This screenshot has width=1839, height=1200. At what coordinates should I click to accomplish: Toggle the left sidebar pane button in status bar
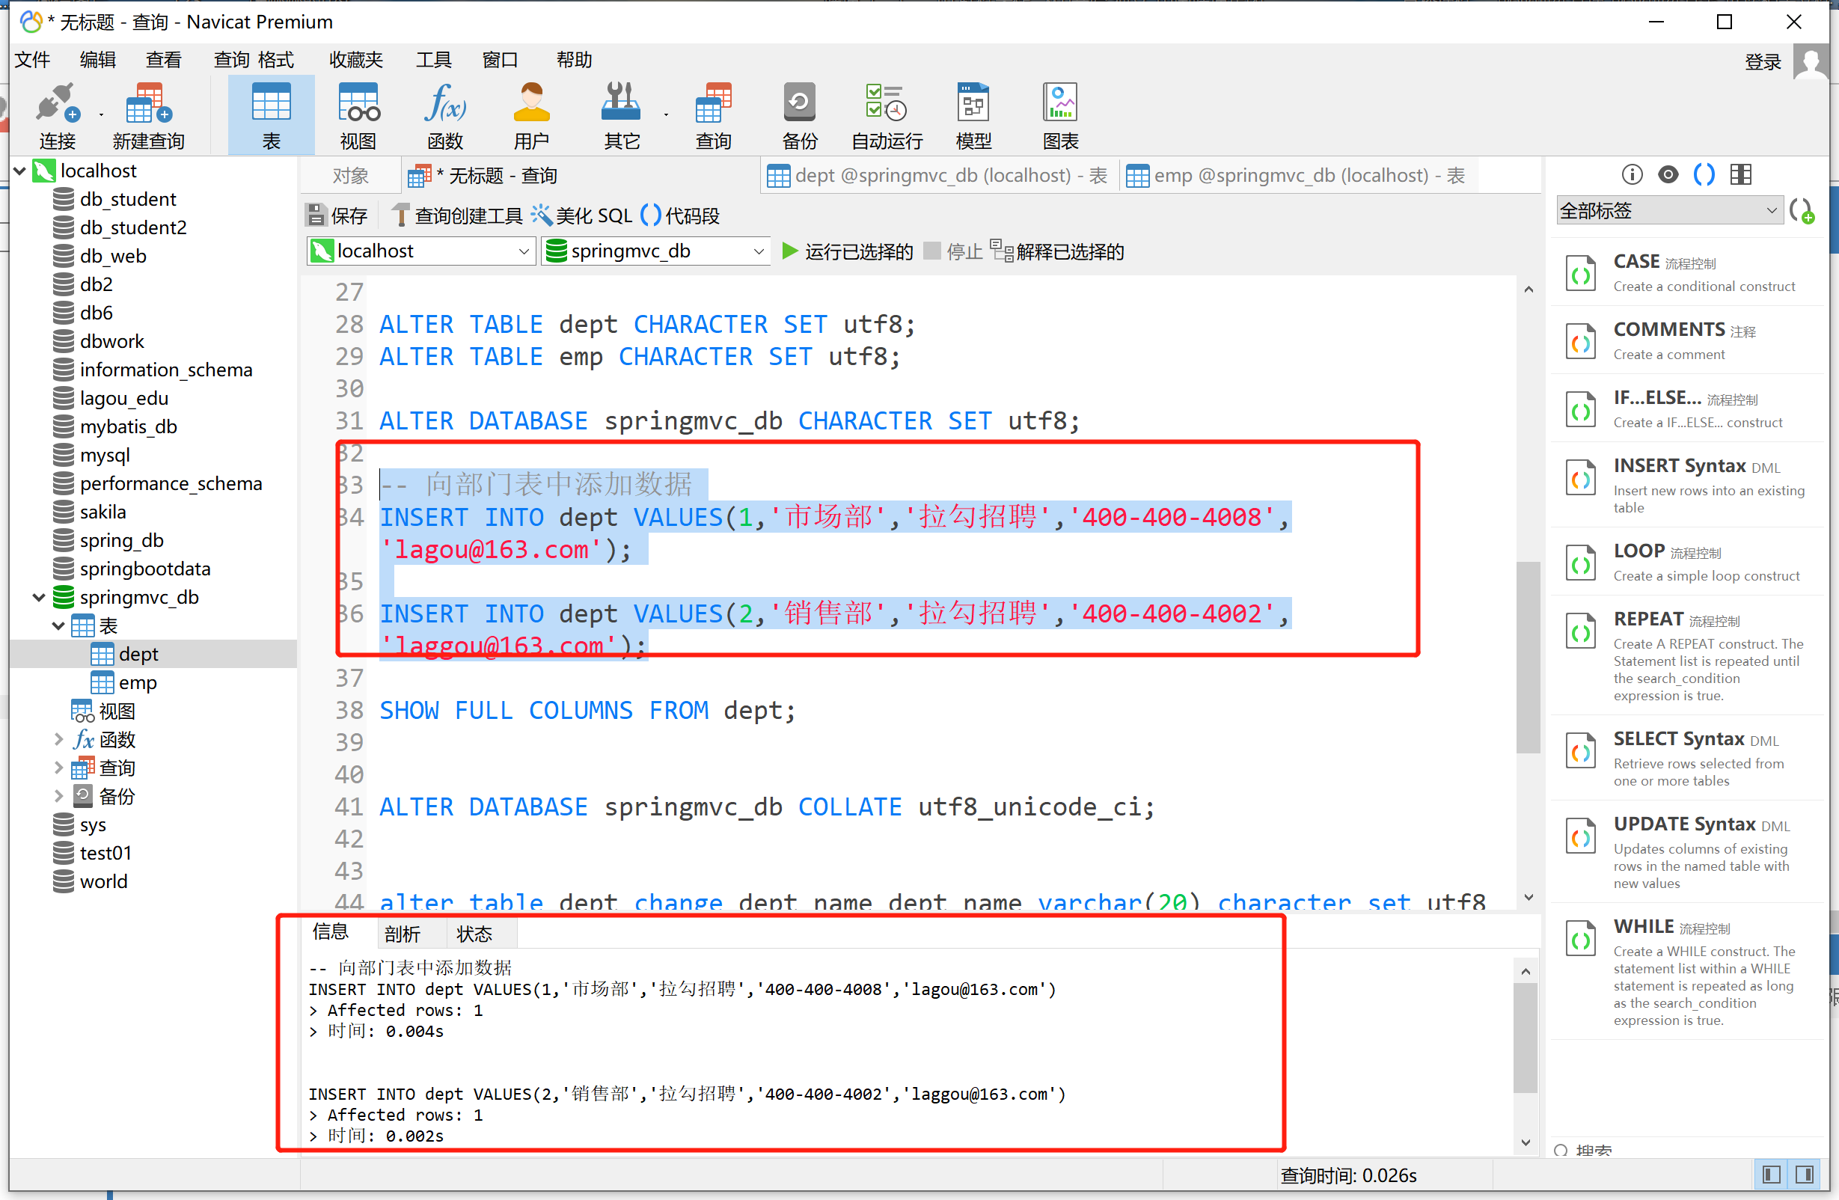pos(1771,1175)
